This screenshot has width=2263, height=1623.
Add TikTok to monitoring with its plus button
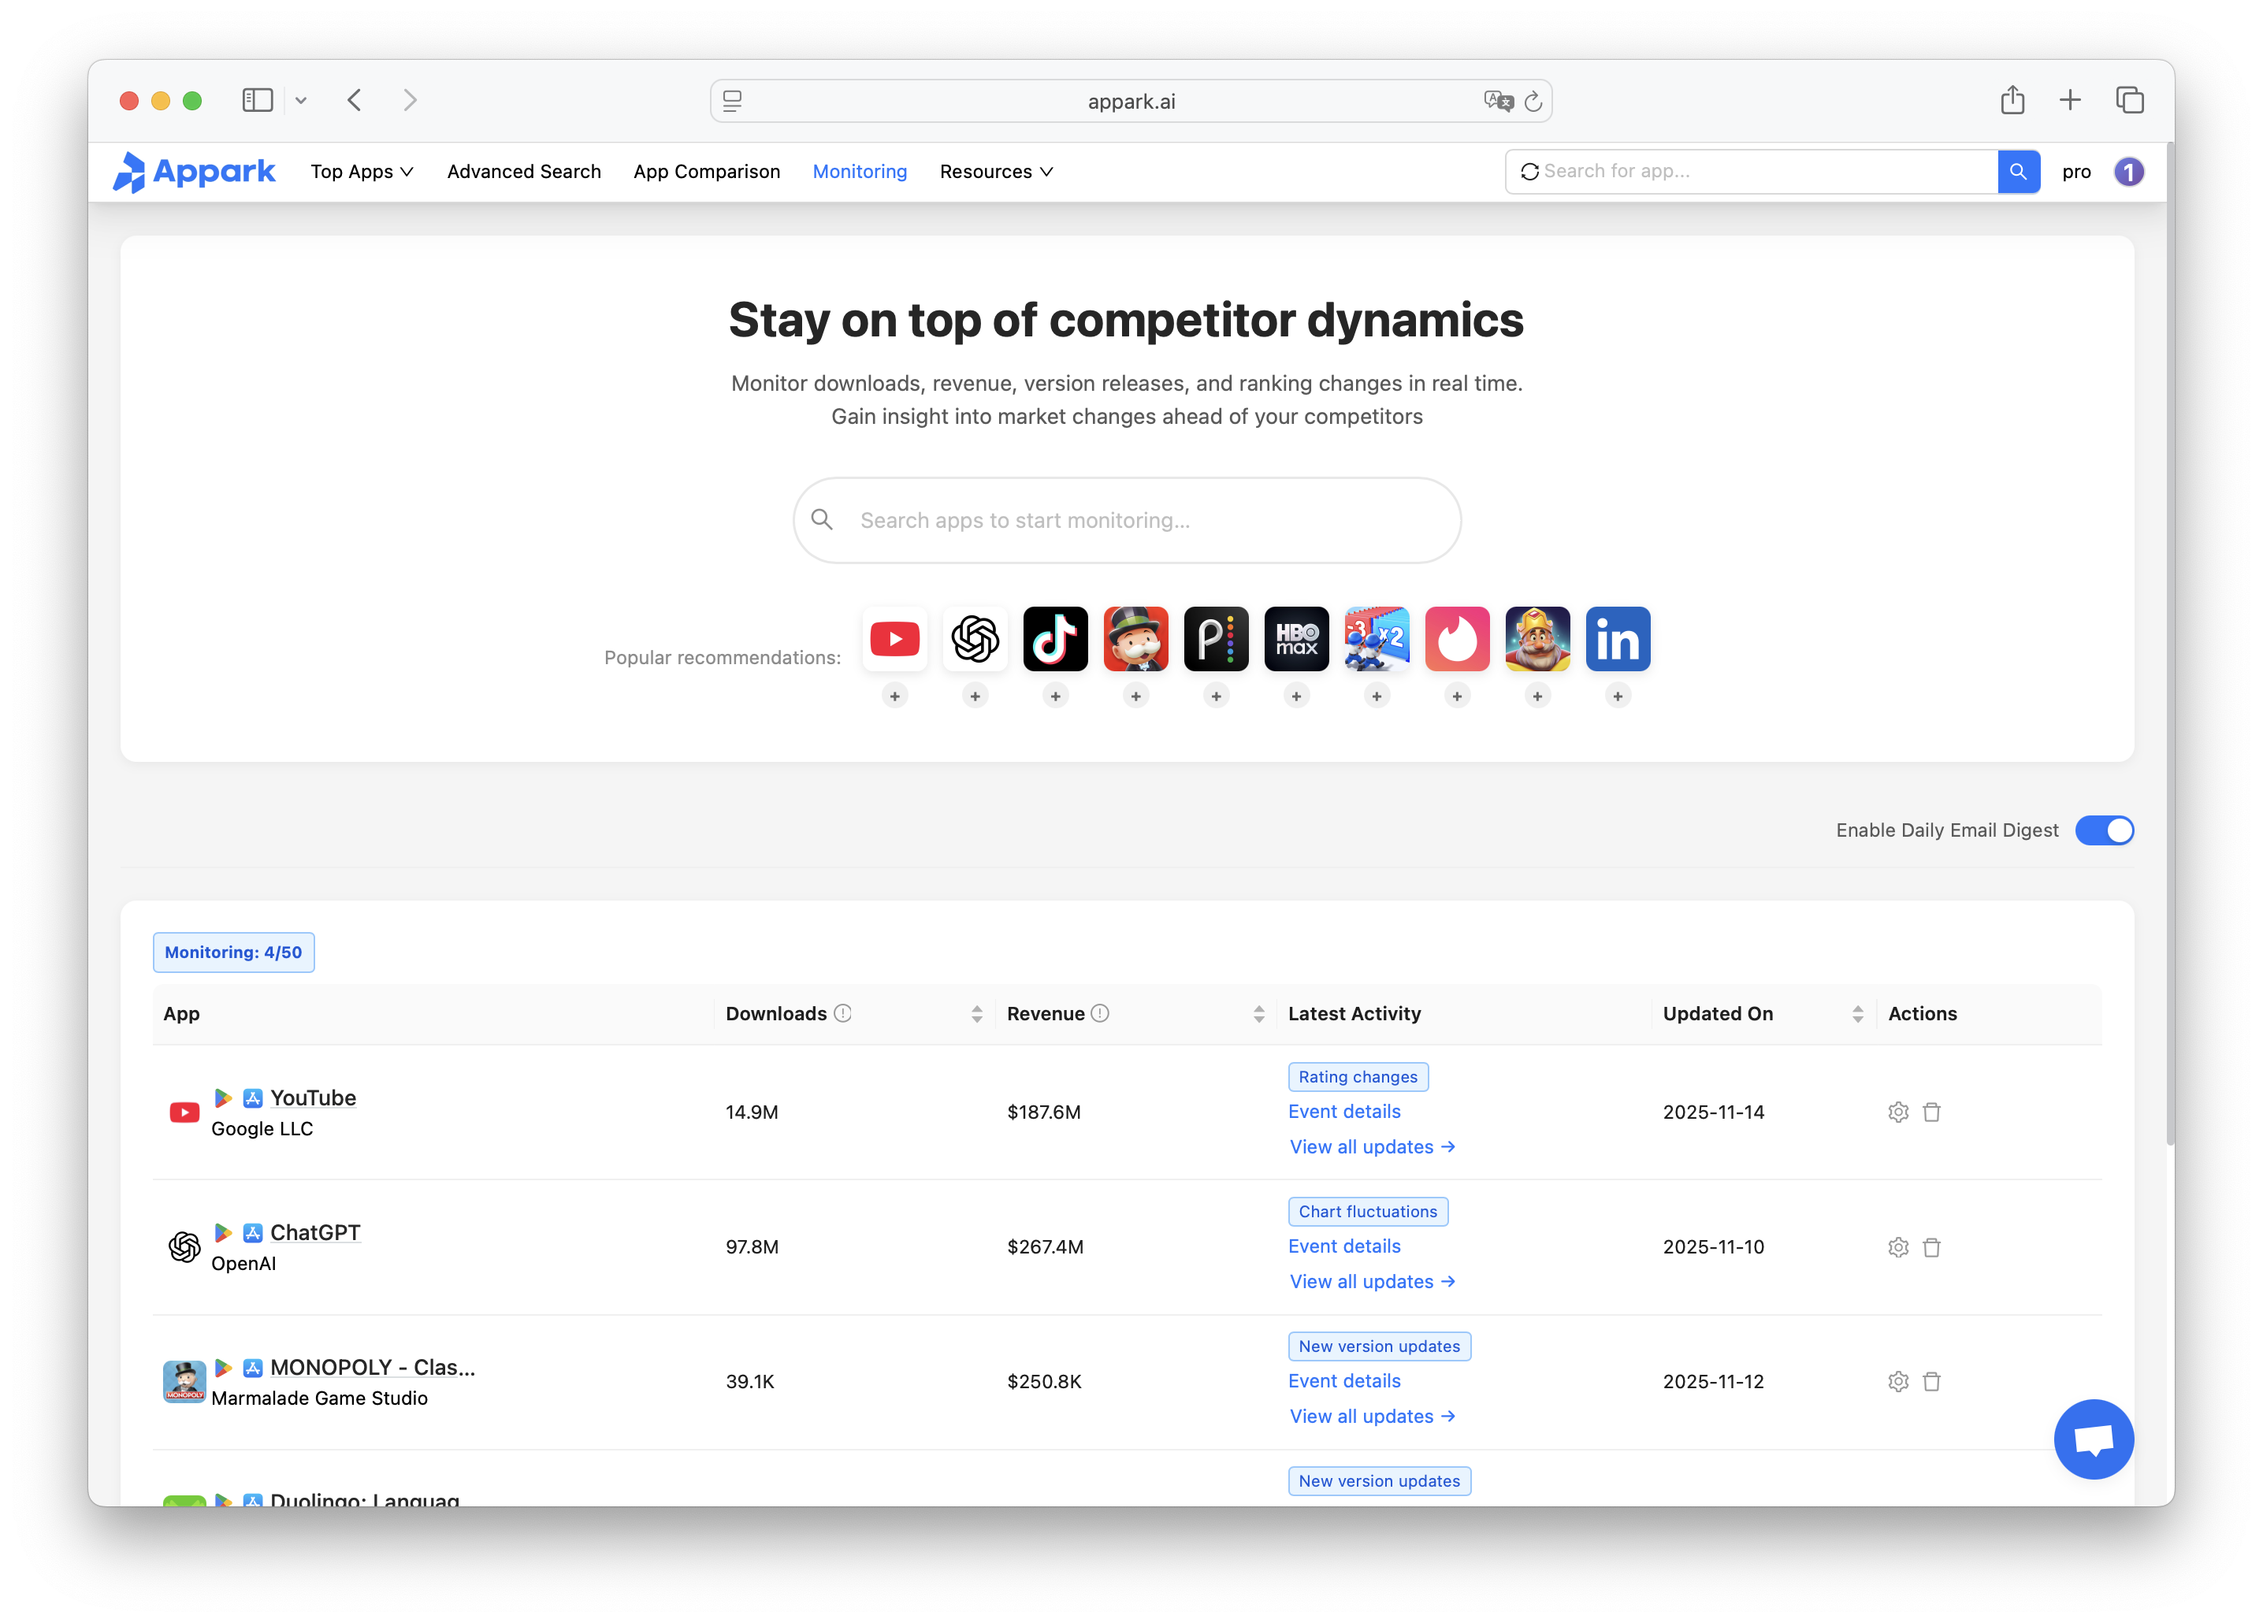click(1054, 695)
